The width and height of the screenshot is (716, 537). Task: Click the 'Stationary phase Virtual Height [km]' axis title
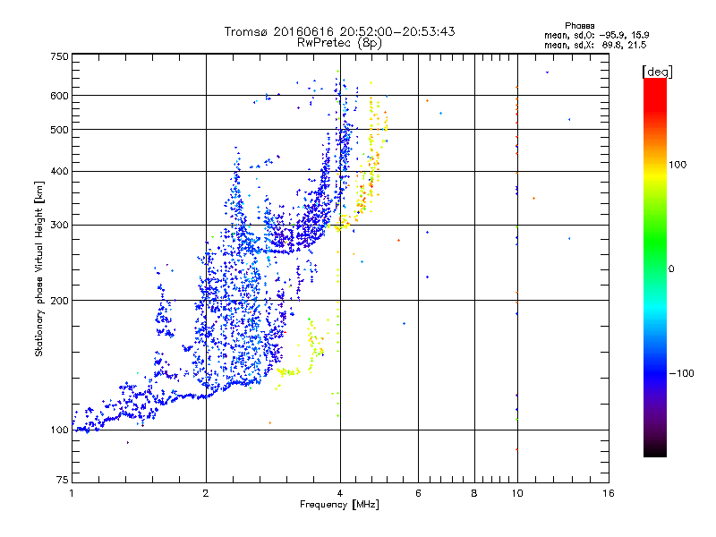38,268
